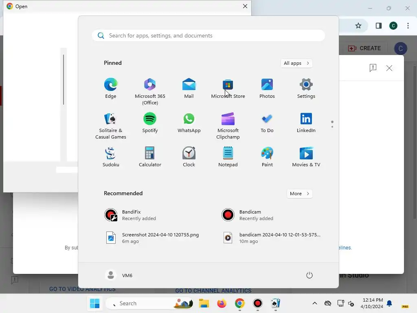Click the YouTube Studio CREATE button
This screenshot has width=417, height=313.
pyautogui.click(x=364, y=48)
